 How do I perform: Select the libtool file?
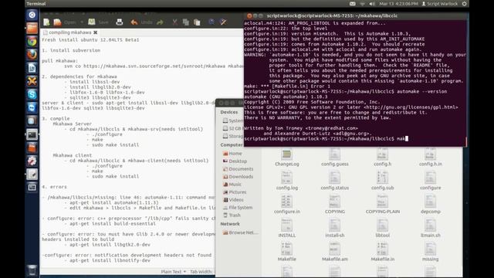(383, 229)
